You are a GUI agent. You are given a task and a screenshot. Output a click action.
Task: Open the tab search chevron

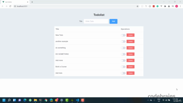[164, 2]
